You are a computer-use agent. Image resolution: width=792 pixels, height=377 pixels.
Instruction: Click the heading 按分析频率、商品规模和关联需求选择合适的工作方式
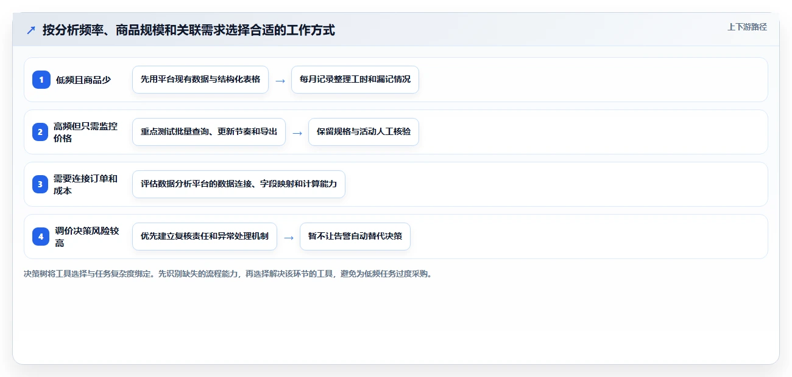coord(189,30)
